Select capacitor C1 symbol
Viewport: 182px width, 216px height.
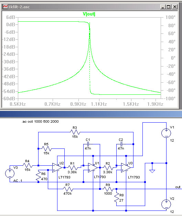88,144
